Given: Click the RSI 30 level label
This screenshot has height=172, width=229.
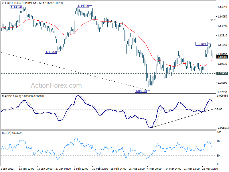Looking at the screenshot, I should point(218,156).
